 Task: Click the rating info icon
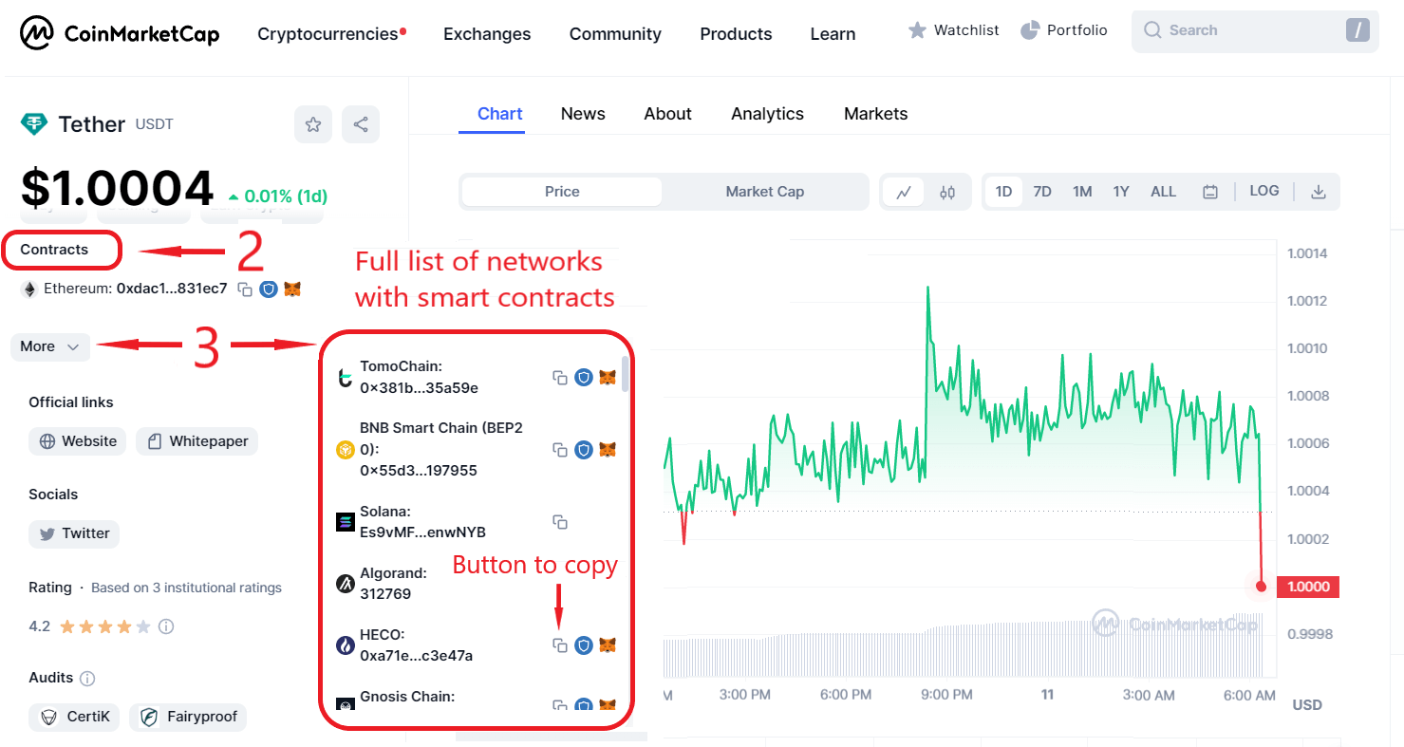tap(166, 626)
